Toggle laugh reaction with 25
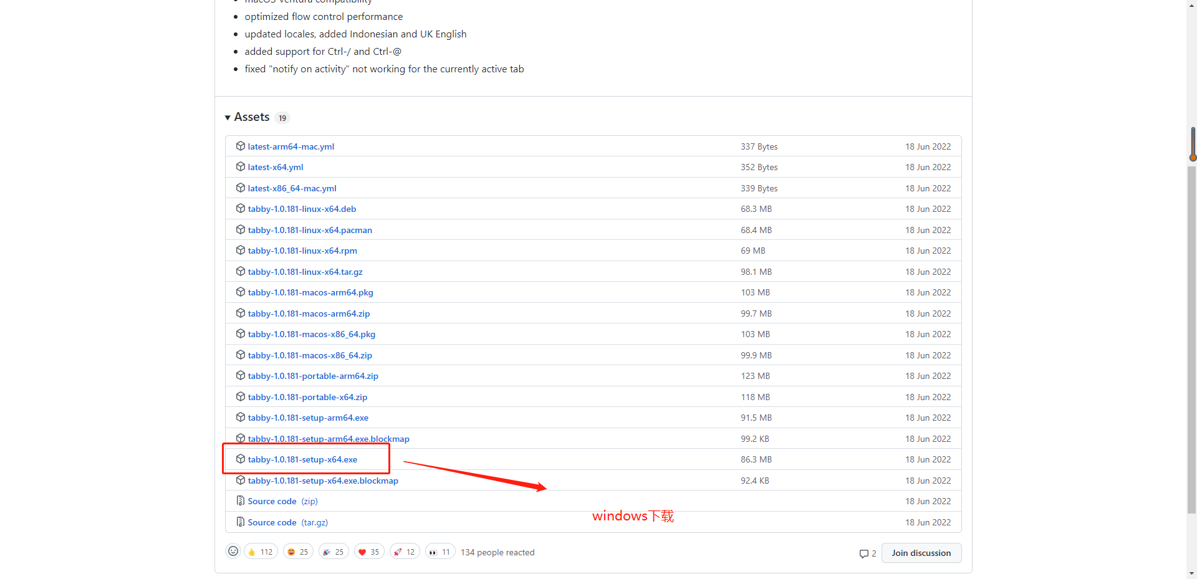1197x579 pixels. click(x=298, y=552)
